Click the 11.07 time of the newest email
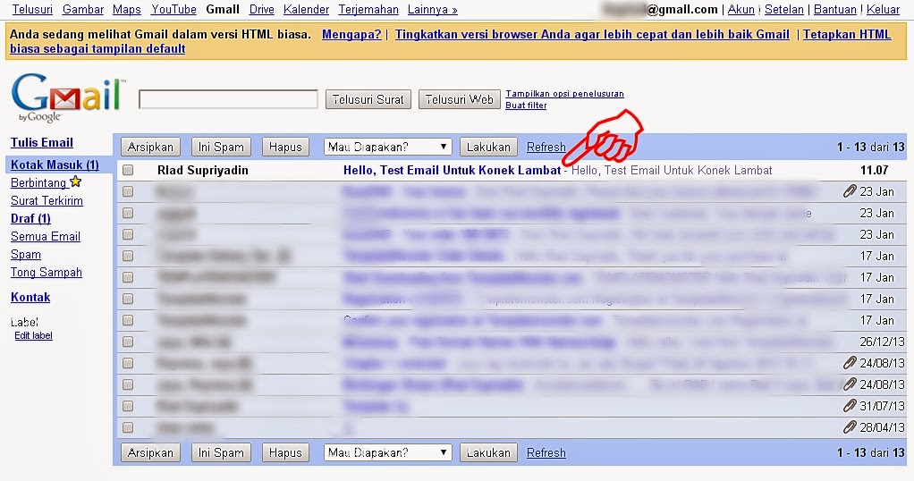Screen dimensions: 914x481 pos(874,170)
